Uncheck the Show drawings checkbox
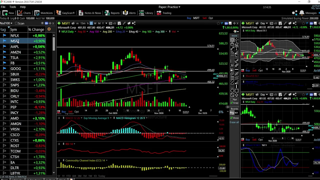The width and height of the screenshot is (320, 180). coord(231,118)
